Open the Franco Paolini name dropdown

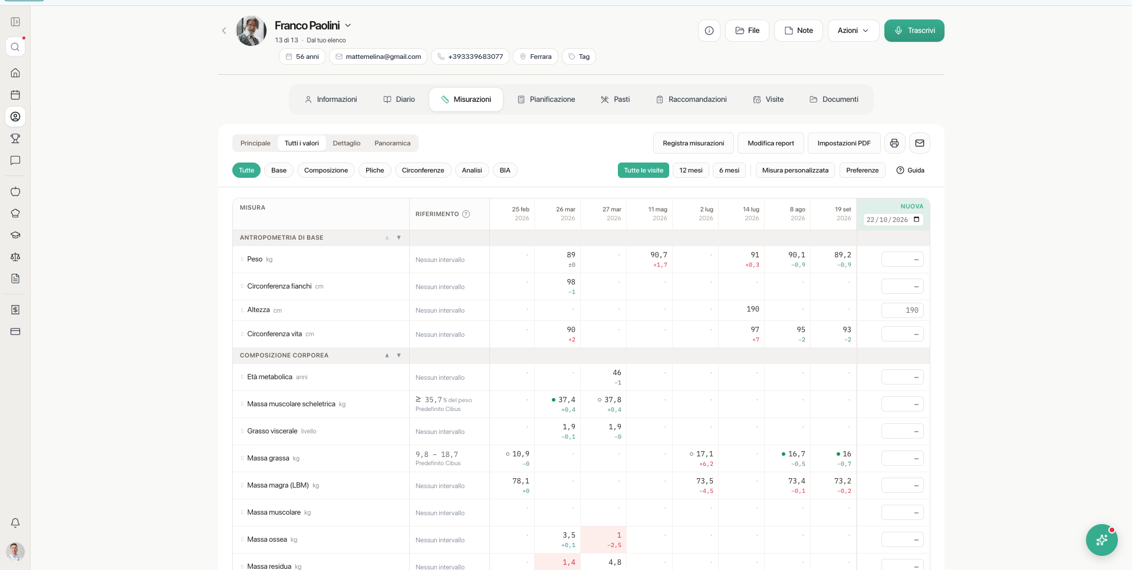[x=348, y=25]
